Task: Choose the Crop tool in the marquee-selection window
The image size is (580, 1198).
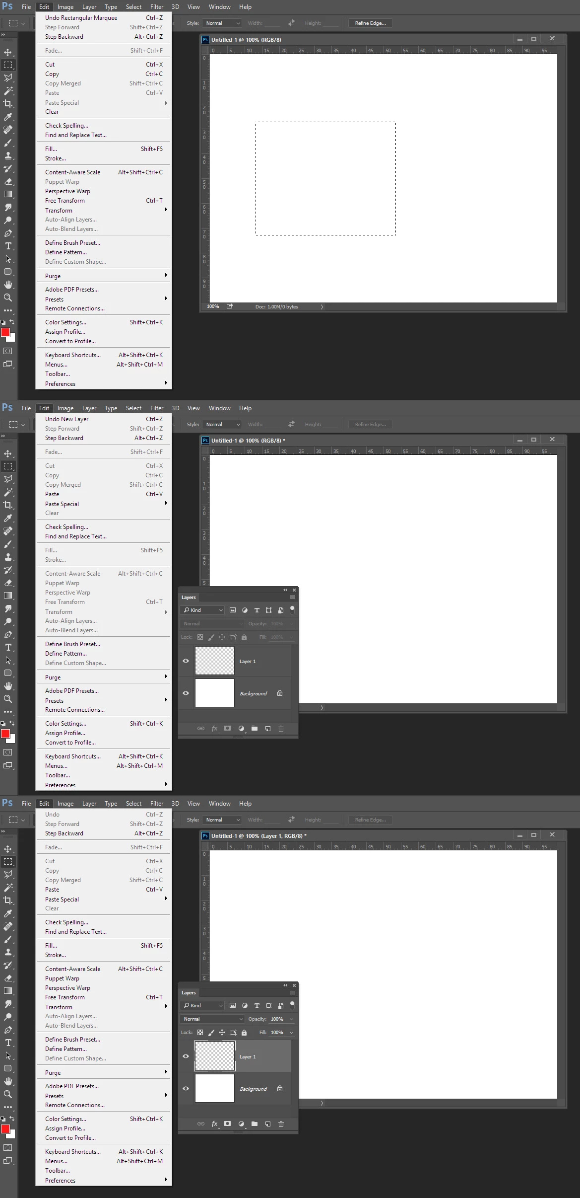Action: click(8, 104)
